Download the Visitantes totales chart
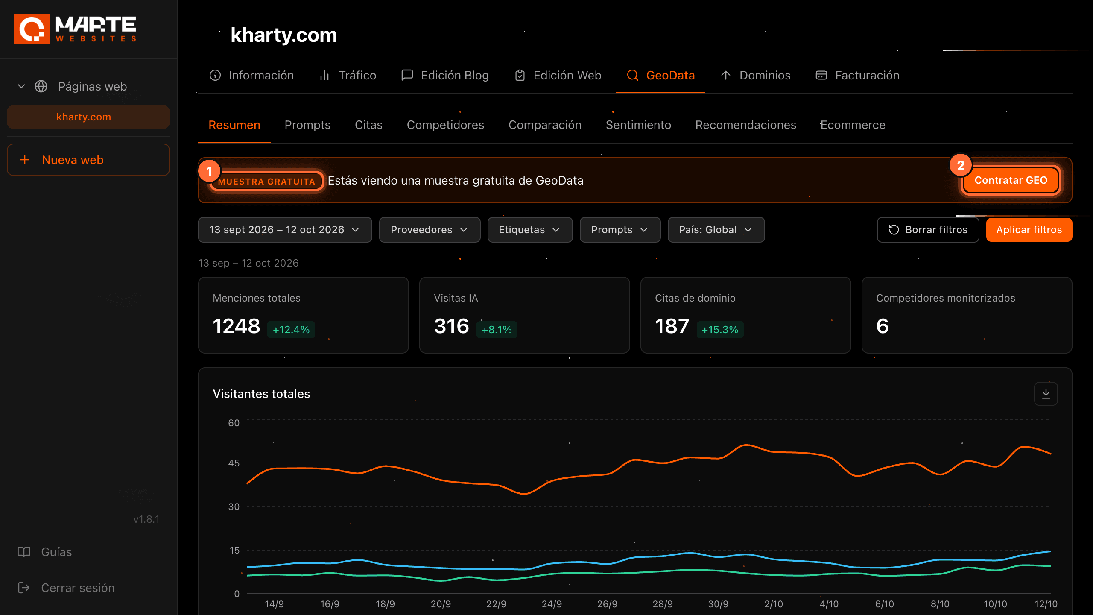The image size is (1093, 615). [1046, 393]
